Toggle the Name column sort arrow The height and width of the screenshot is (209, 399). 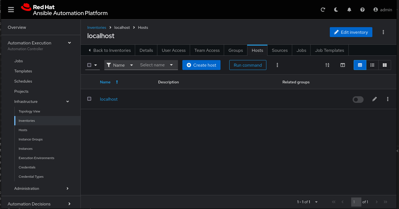point(117,82)
